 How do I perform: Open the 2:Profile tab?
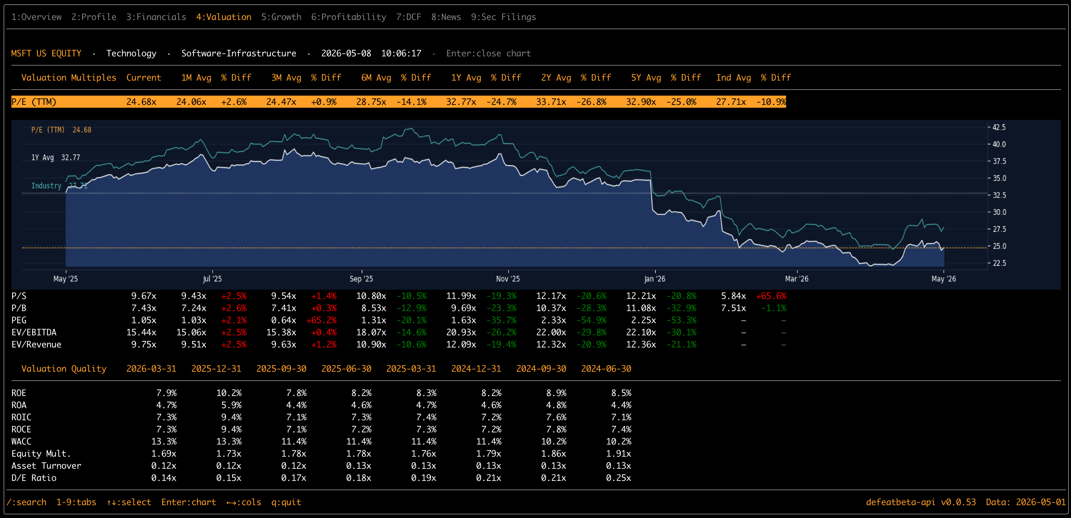click(94, 17)
